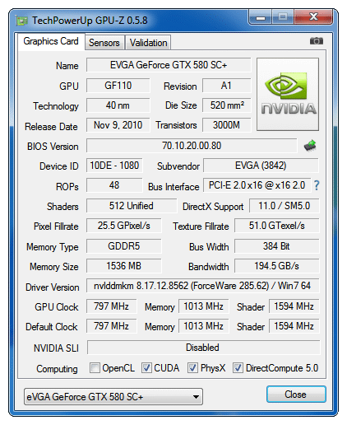Open the eVGA GeForce GTX 580 SC+ dropdown
The image size is (347, 425).
pyautogui.click(x=113, y=396)
